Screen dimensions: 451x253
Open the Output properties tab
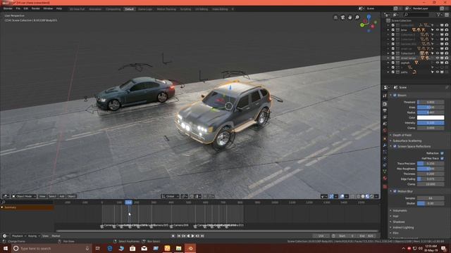pyautogui.click(x=385, y=110)
